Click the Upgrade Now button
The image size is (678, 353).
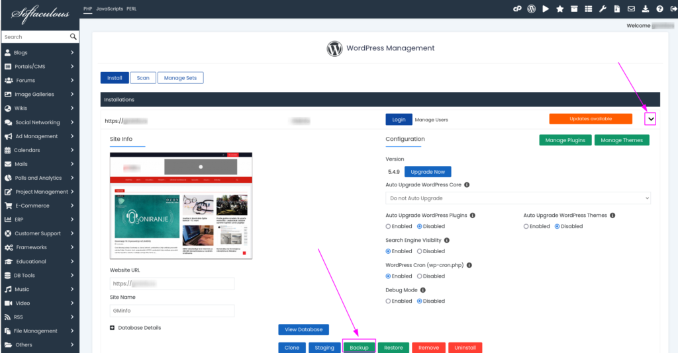428,172
